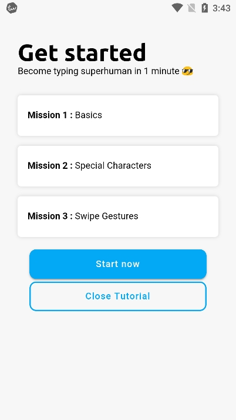
Task: Tap the "1 minute" text in subtitle
Action: pyautogui.click(x=161, y=71)
